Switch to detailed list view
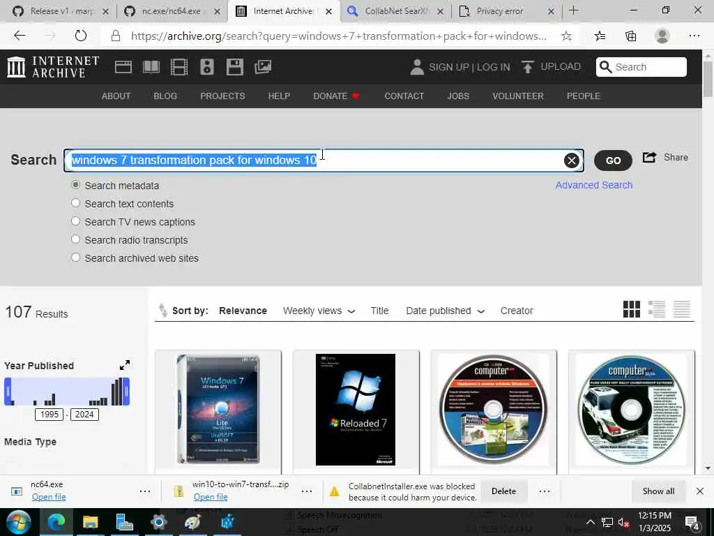Viewport: 714px width, 536px height. (x=657, y=309)
